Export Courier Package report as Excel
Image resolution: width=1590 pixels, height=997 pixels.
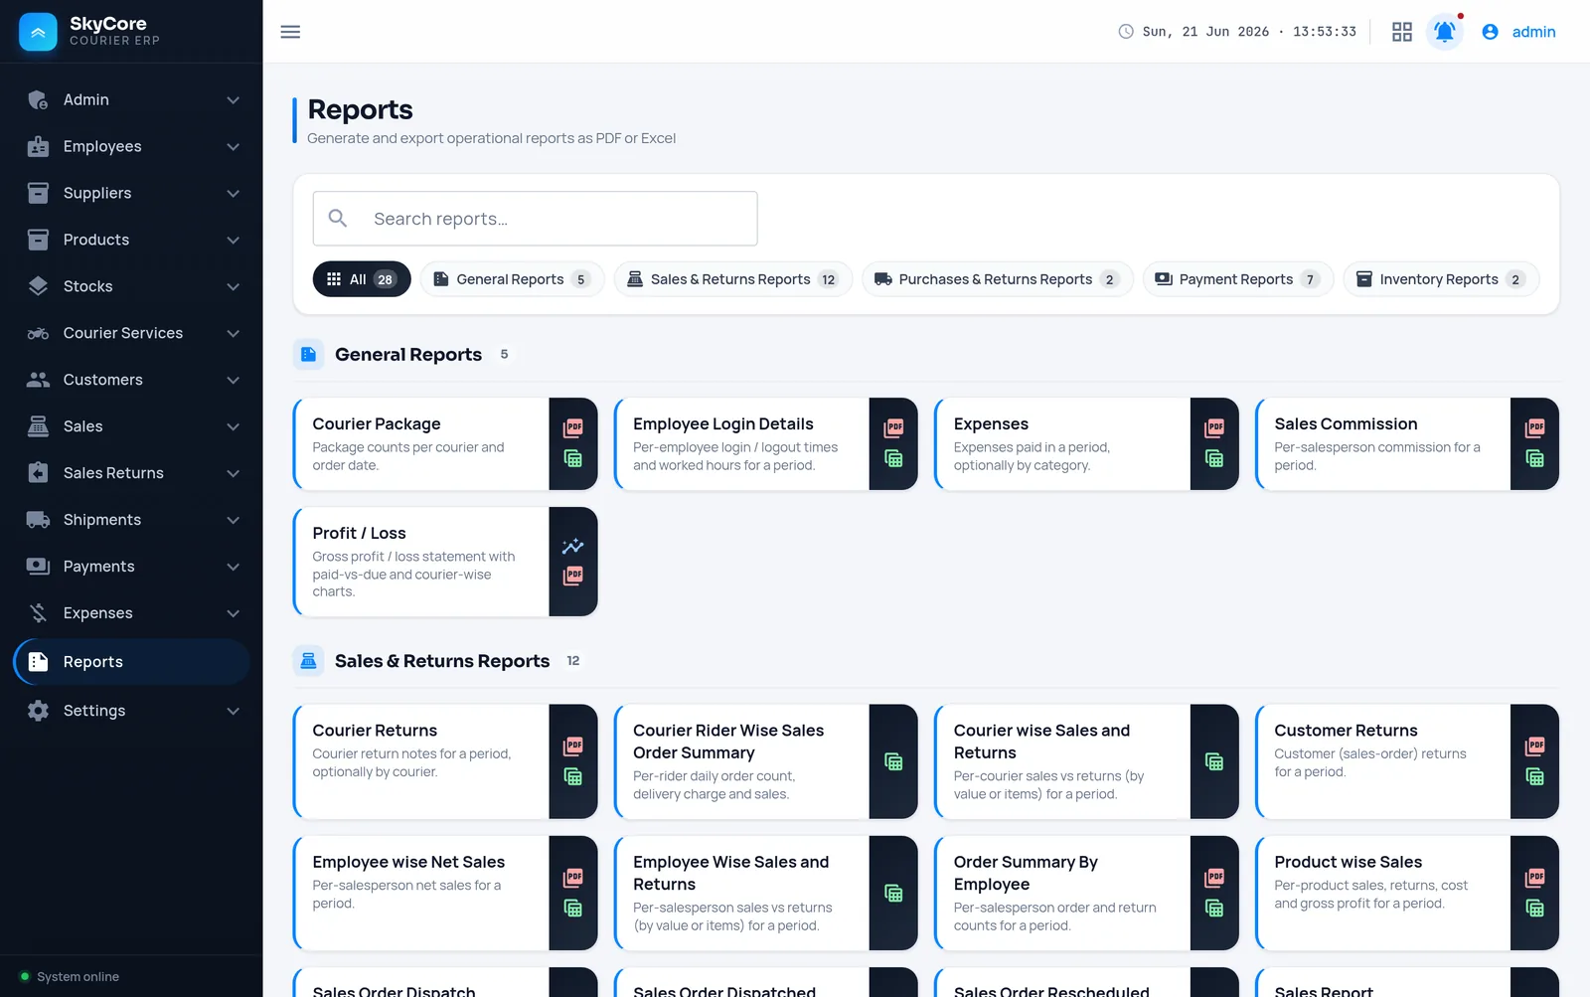(x=573, y=458)
